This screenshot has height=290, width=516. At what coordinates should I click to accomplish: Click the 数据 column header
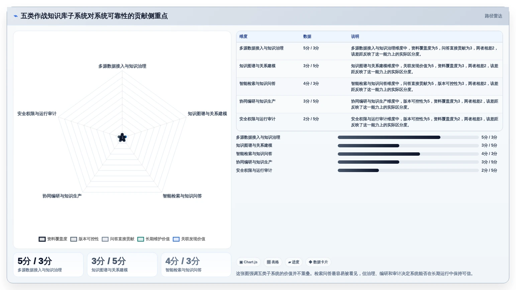click(307, 36)
